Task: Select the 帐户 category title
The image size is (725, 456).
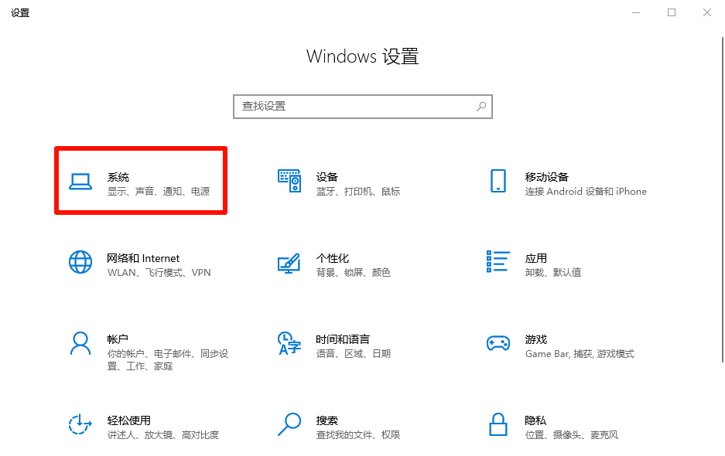Action: [x=118, y=339]
